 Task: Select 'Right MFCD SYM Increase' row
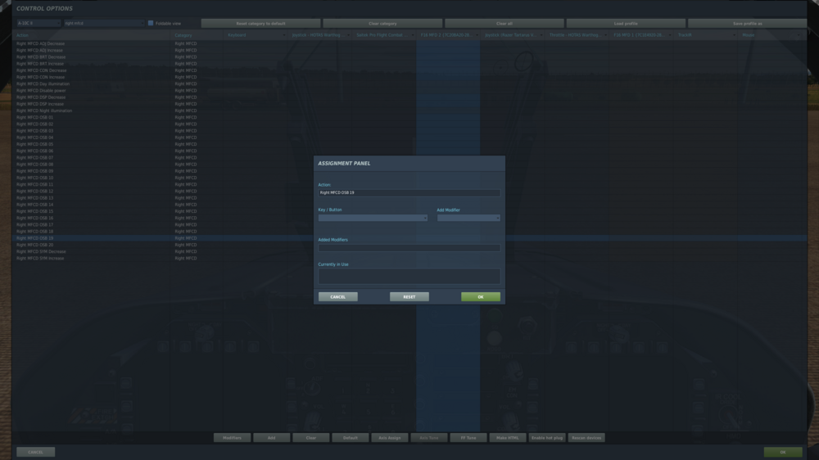409,258
